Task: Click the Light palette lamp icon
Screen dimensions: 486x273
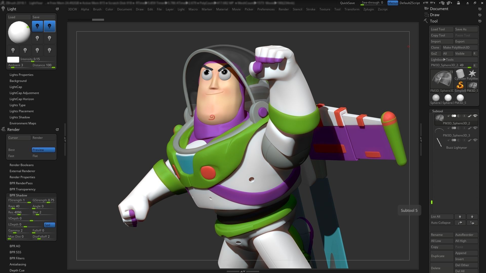Action: tap(3, 9)
